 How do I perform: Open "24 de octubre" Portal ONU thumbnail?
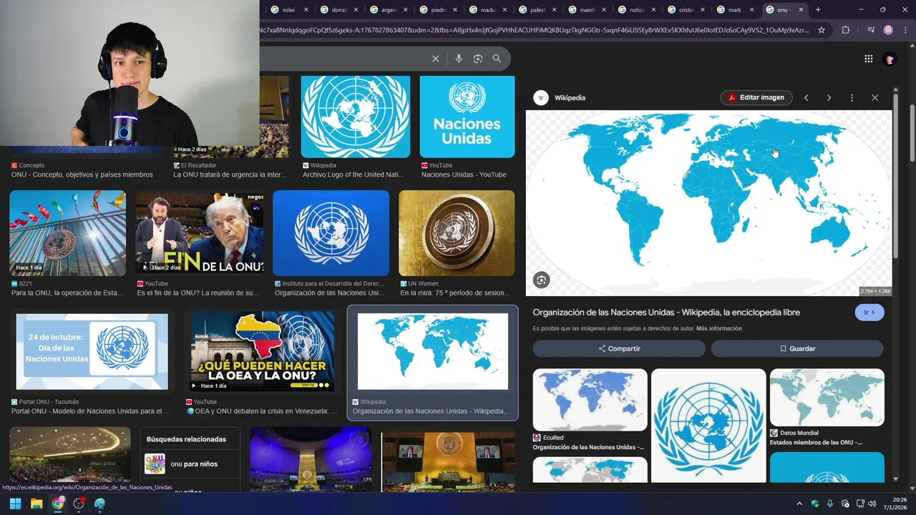pos(92,351)
